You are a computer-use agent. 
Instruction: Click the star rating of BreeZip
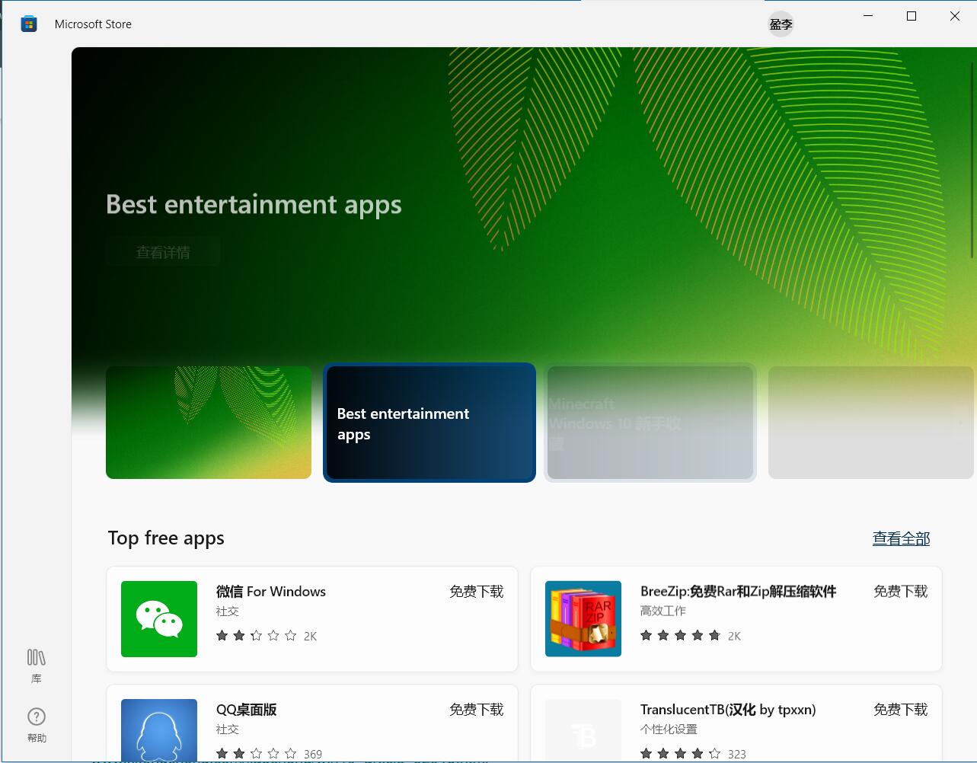pos(680,636)
